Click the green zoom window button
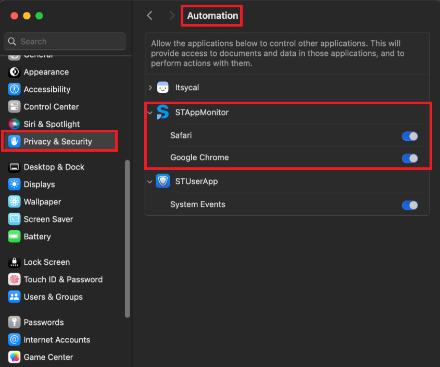The image size is (440, 367). pyautogui.click(x=39, y=16)
